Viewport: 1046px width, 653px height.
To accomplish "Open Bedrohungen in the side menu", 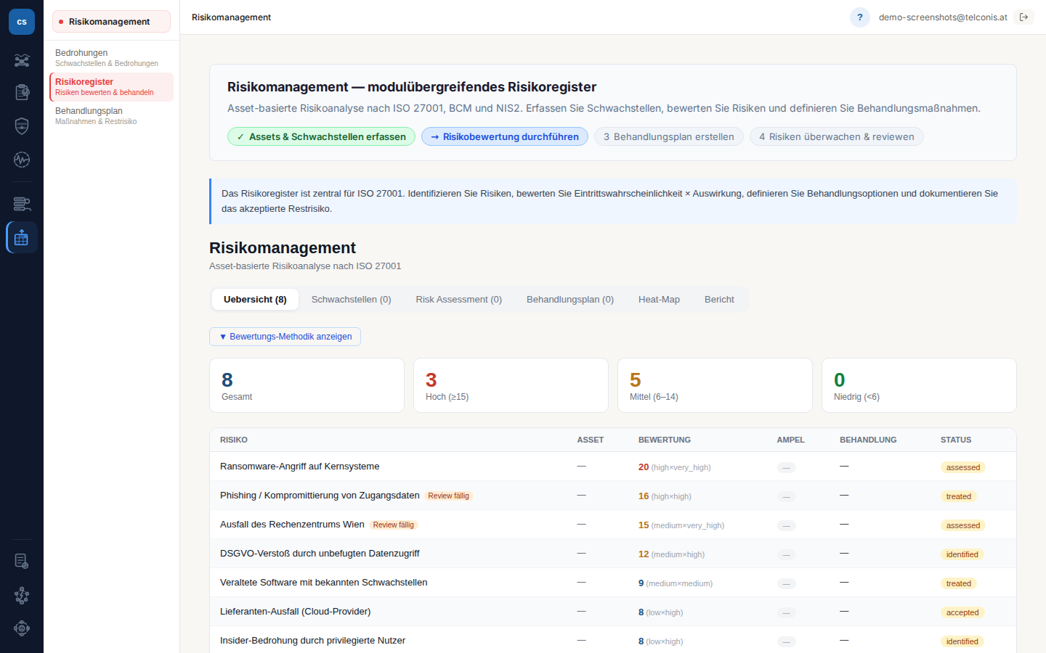I will point(111,57).
